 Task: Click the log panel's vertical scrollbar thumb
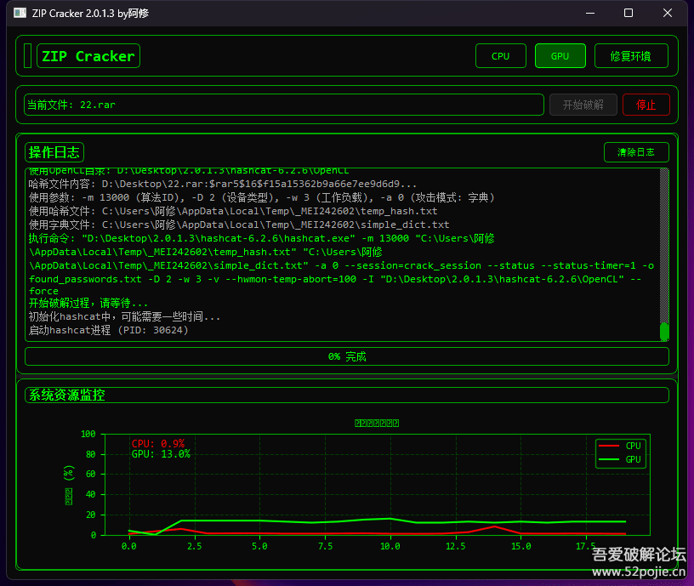click(x=664, y=331)
